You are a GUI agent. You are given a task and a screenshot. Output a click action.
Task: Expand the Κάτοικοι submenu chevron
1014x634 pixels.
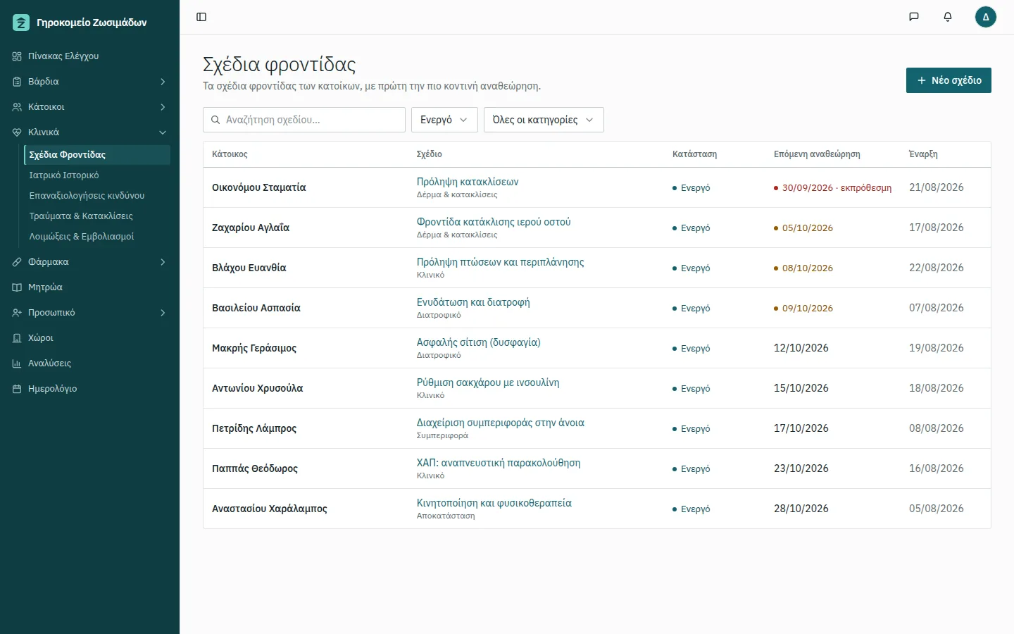[163, 107]
